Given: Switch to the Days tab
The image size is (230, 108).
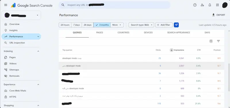Looking at the screenshot, I should coord(207,33).
